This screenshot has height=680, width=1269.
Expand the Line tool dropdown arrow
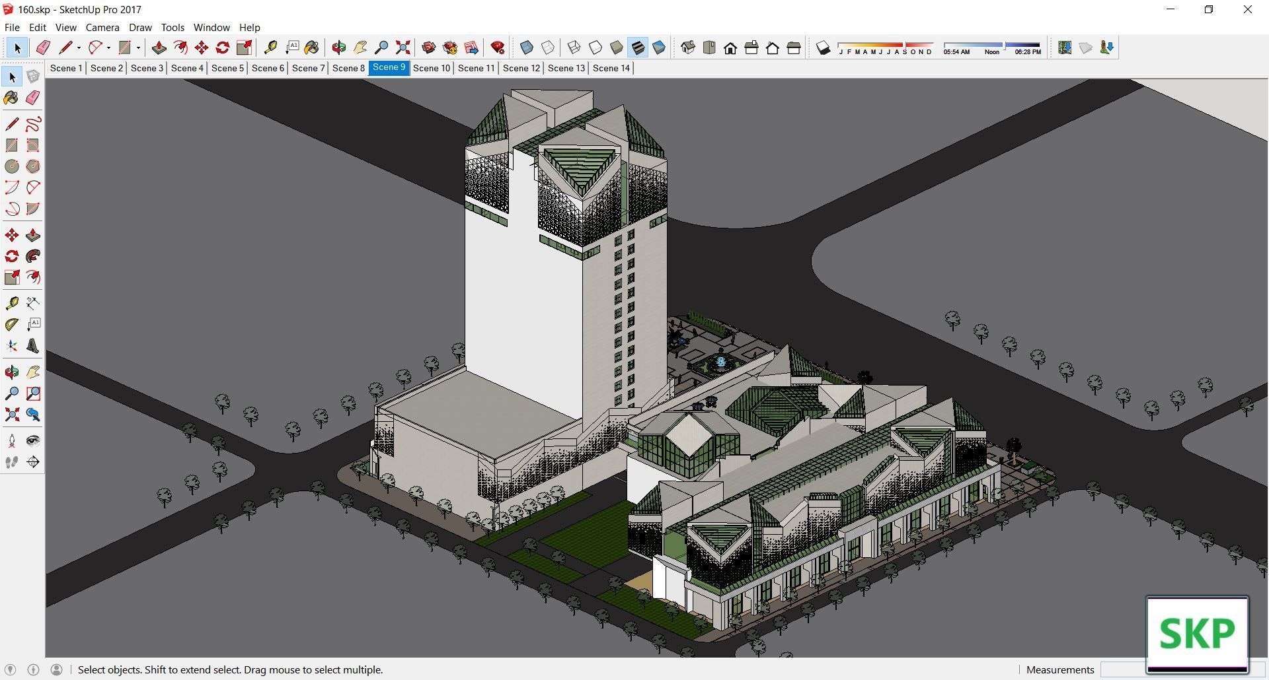[x=79, y=48]
